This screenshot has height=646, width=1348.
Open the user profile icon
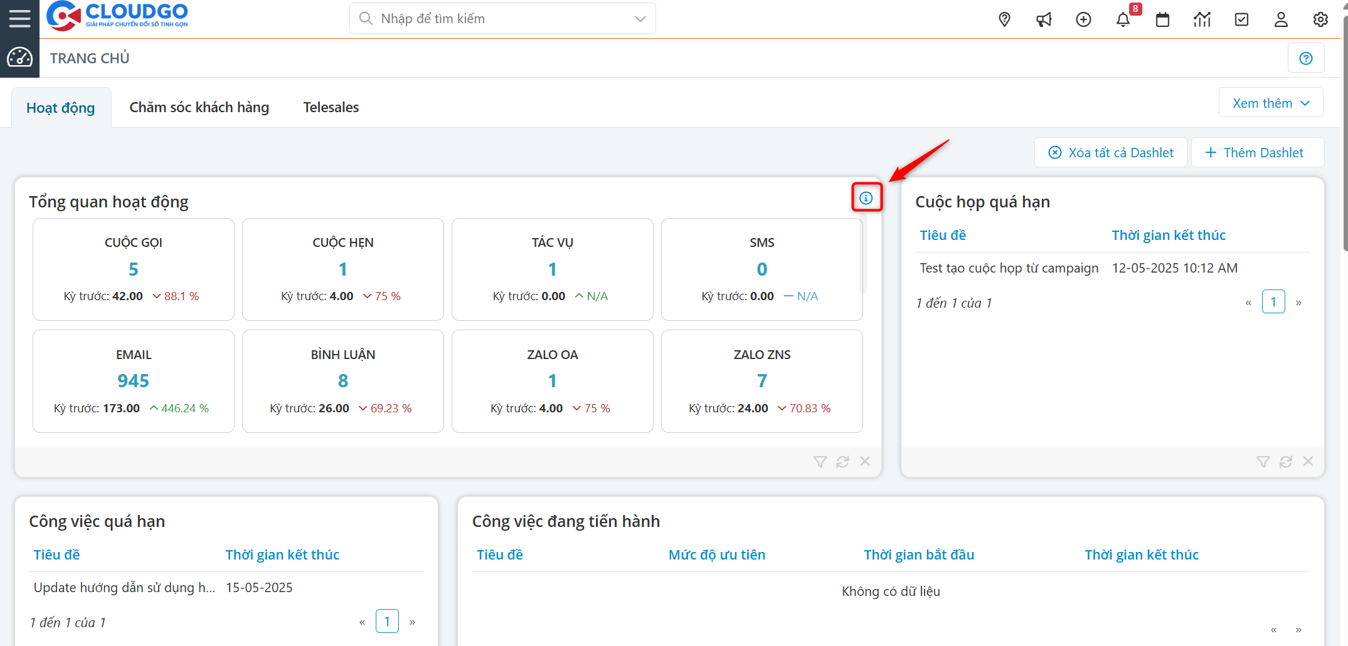tap(1281, 19)
